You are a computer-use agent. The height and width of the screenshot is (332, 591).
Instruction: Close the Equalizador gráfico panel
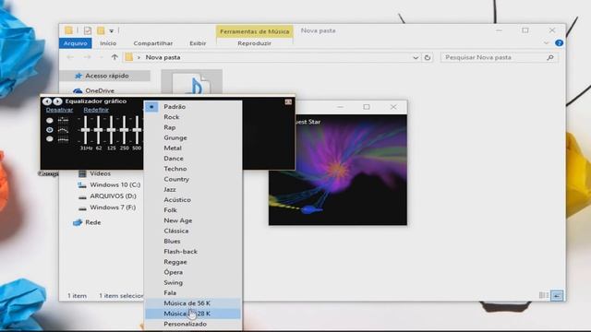click(288, 102)
